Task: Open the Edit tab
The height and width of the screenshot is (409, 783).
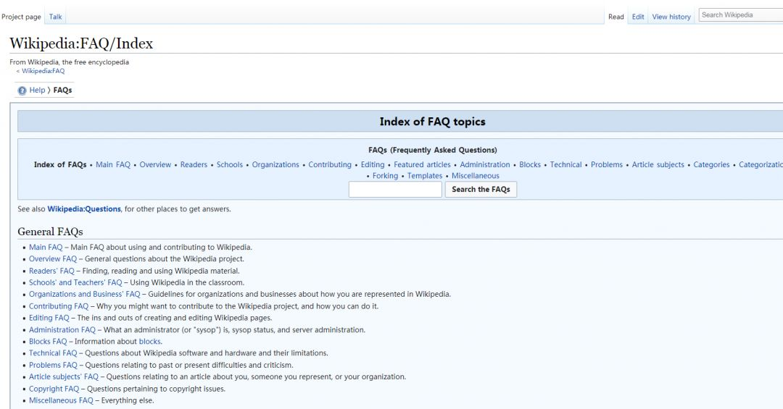Action: pyautogui.click(x=638, y=17)
